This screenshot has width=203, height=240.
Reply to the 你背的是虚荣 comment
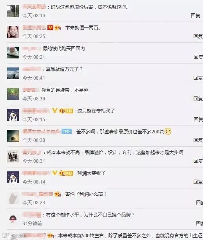(x=198, y=98)
